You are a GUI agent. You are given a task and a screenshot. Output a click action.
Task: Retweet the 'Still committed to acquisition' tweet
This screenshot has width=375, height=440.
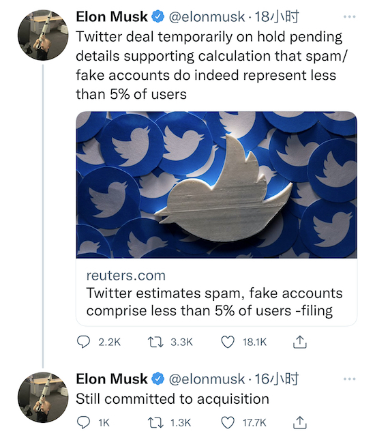155,422
